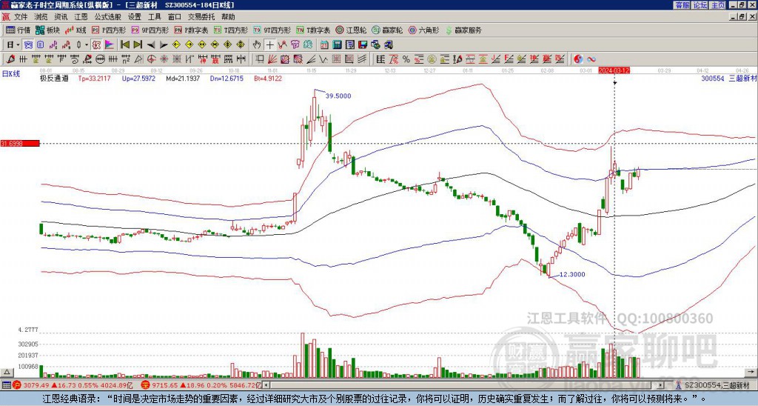
Task: Click the colorful flag icon
Action: tap(110, 45)
